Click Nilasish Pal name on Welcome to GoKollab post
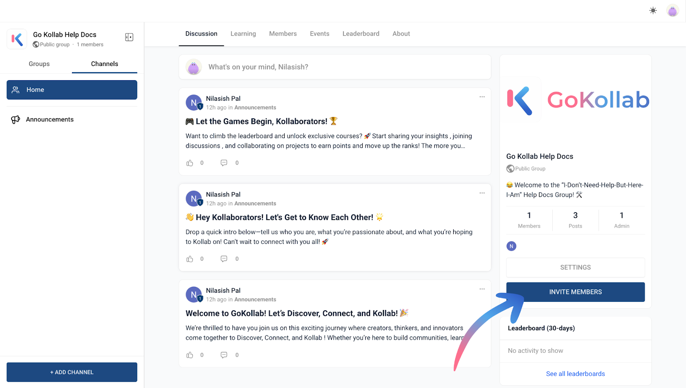Screen dimensions: 686x388 click(223, 291)
